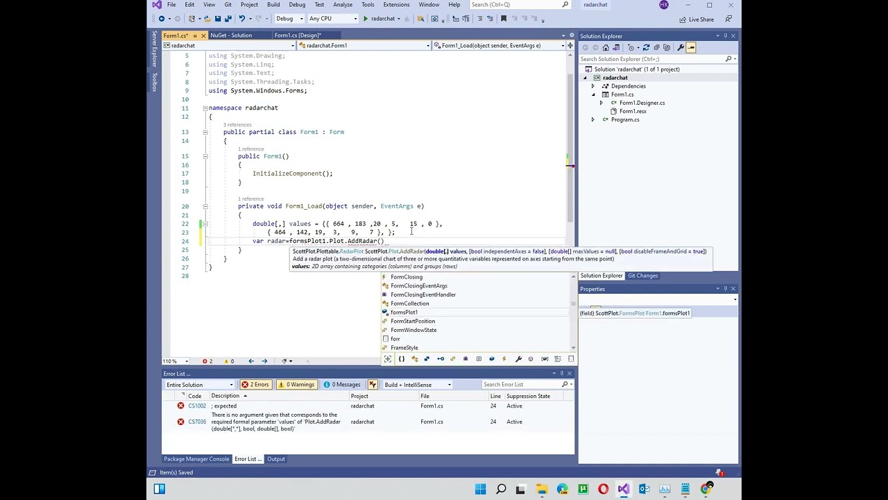Expand the Dependencies tree node
This screenshot has height=500, width=888.
[x=592, y=86]
